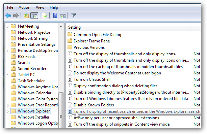Click folder icon of Windows Installer node
Screen dimensions: 207x134
pos(13,117)
